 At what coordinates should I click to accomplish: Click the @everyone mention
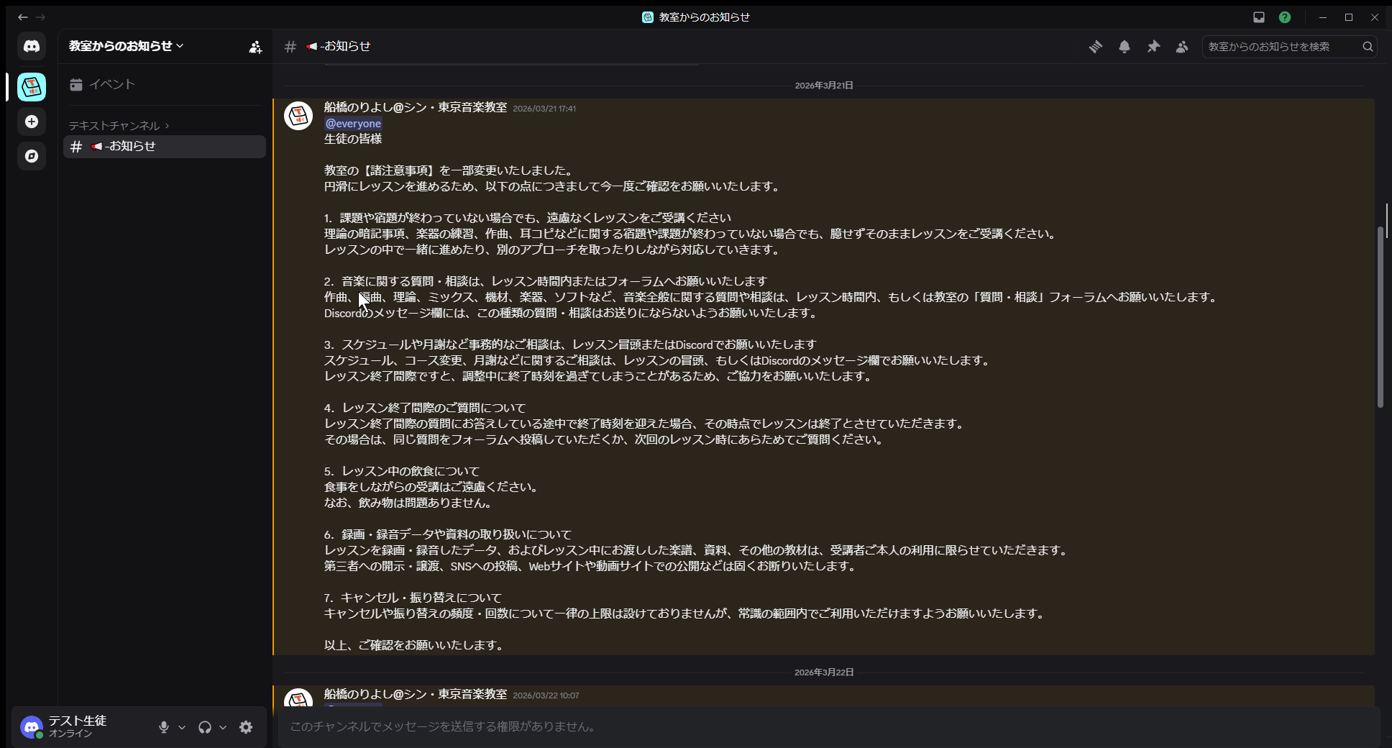353,124
